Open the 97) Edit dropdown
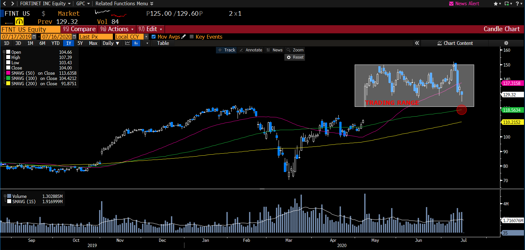Screen dimensions: 525x250 coord(150,29)
